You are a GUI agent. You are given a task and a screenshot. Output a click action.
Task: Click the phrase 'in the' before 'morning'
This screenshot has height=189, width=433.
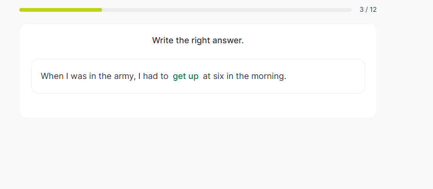[237, 76]
